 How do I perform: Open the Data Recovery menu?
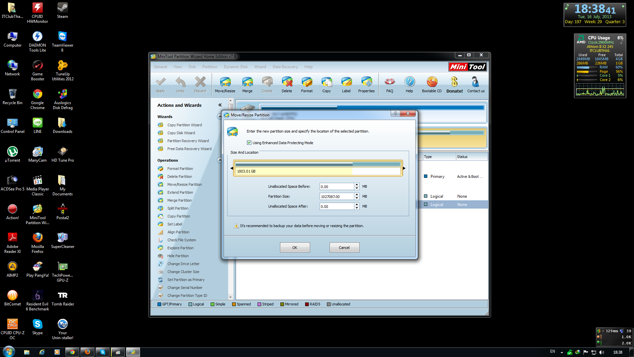285,67
